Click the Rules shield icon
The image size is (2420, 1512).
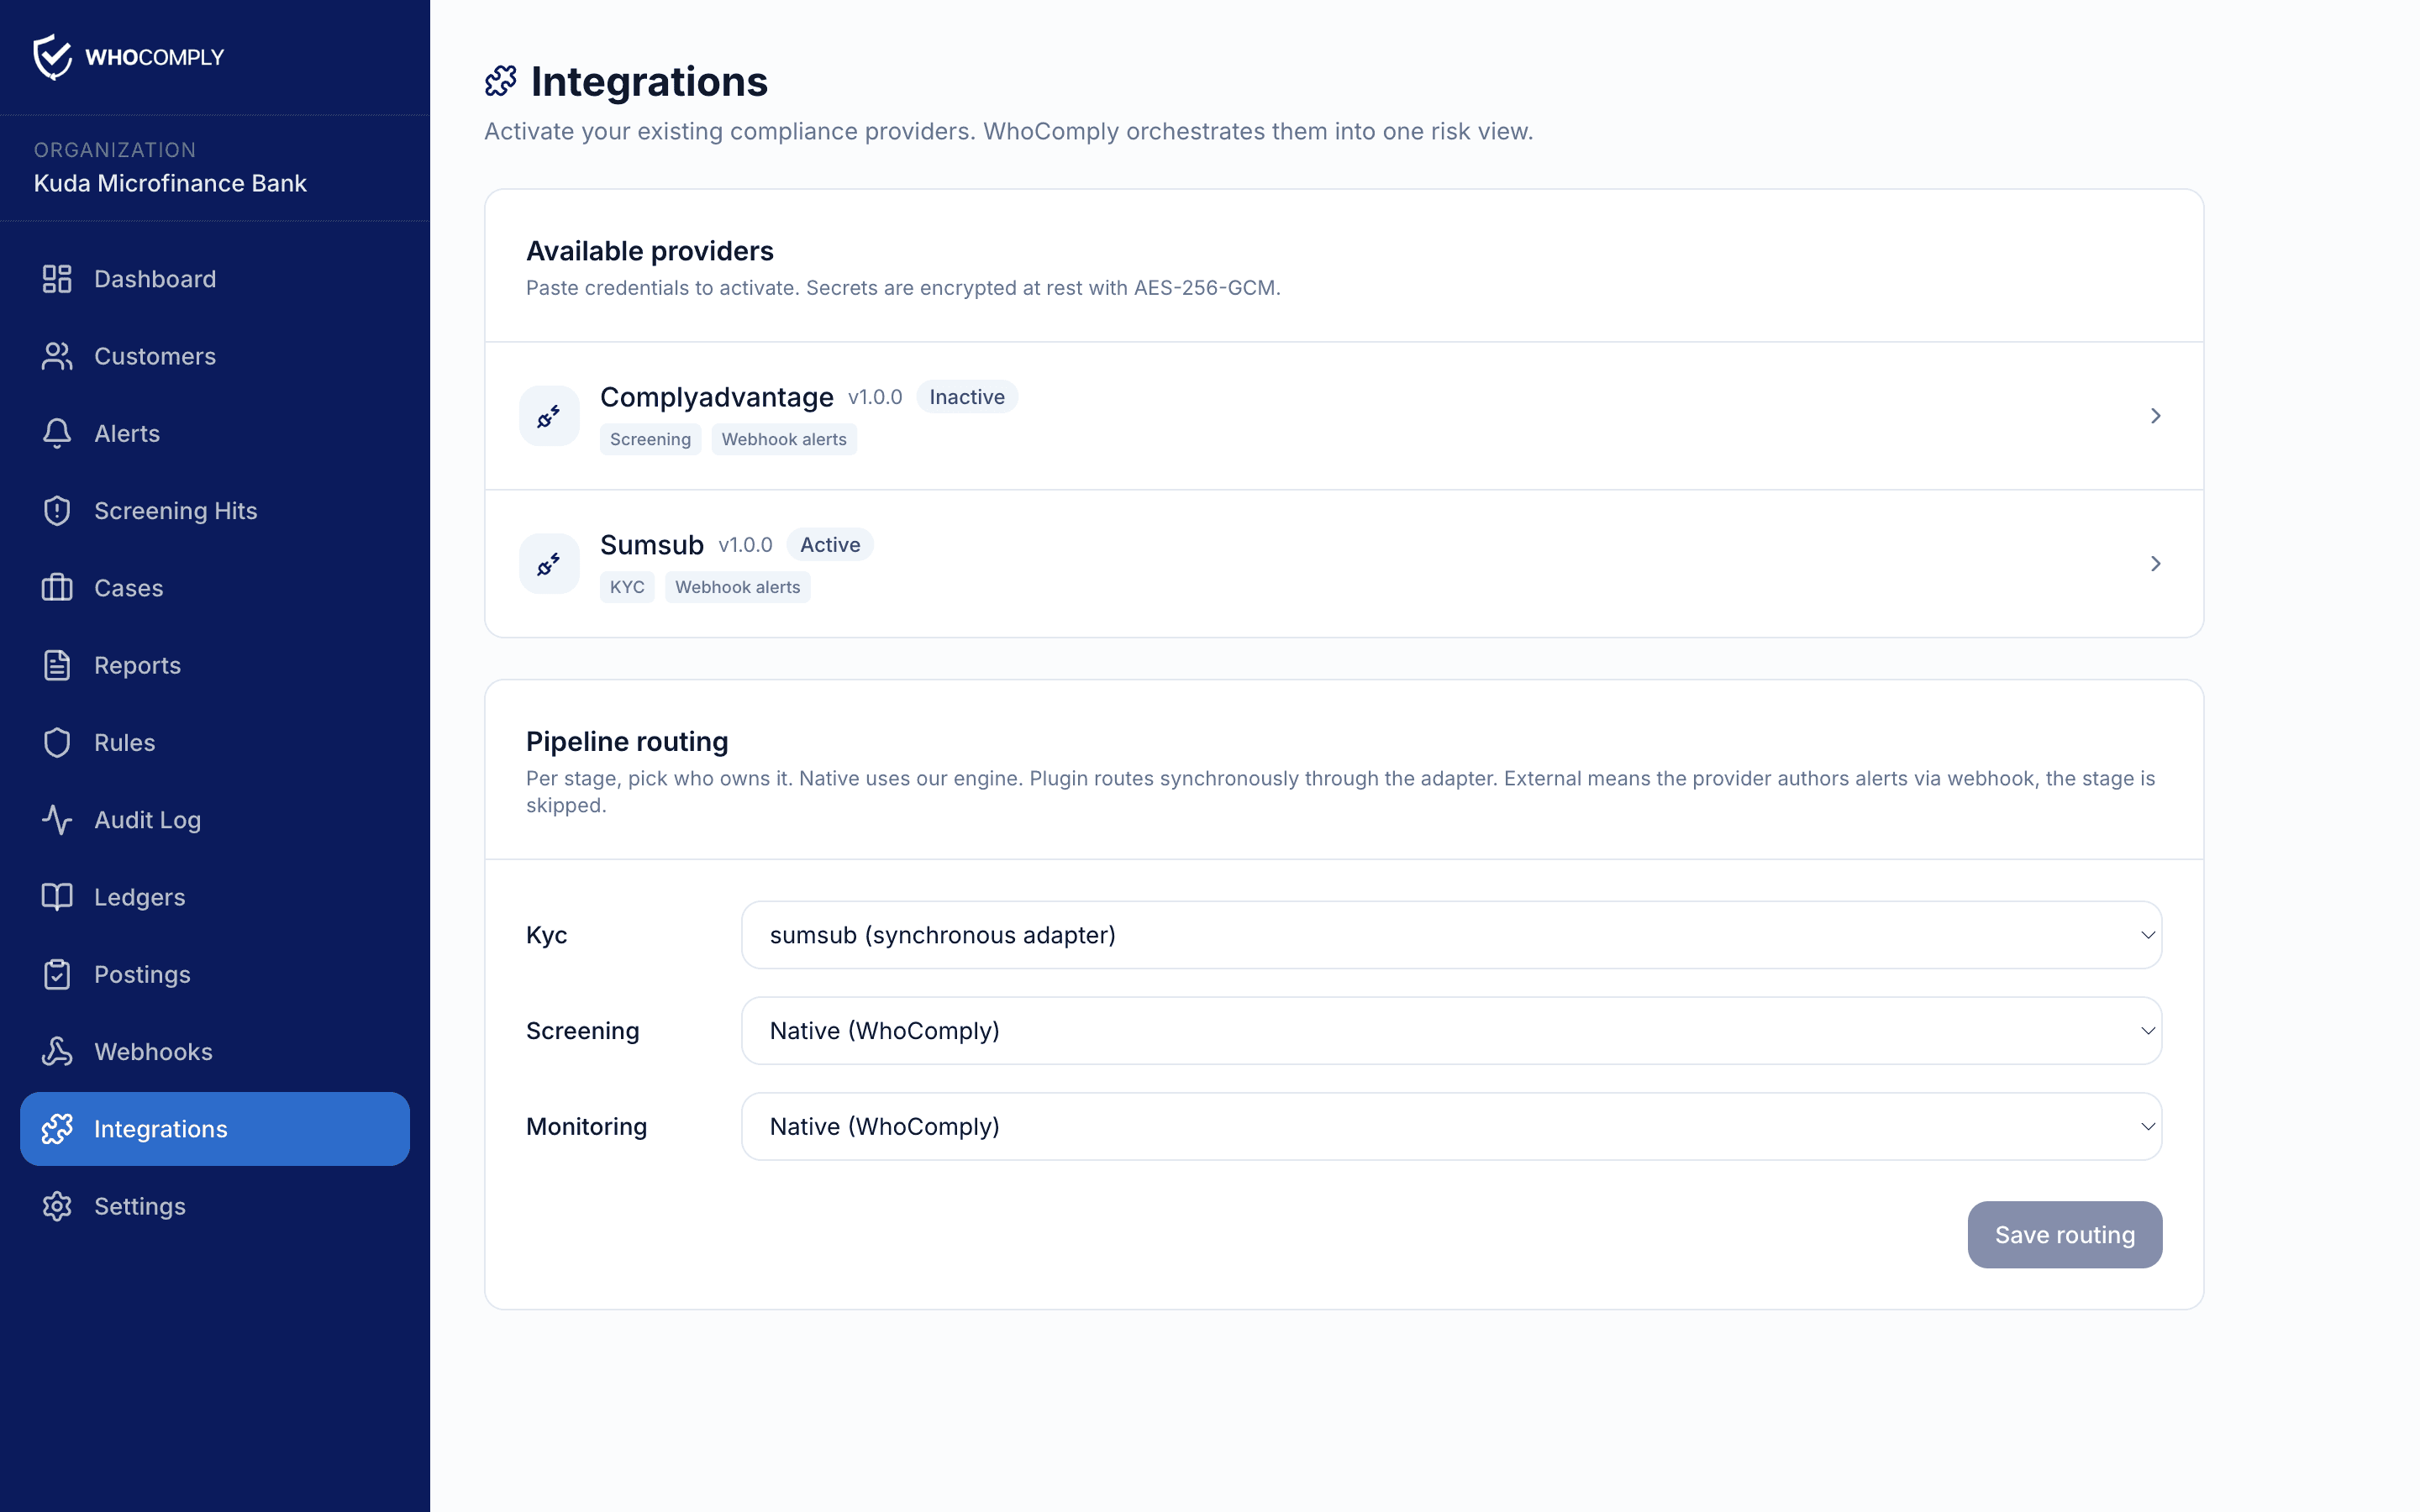tap(57, 742)
